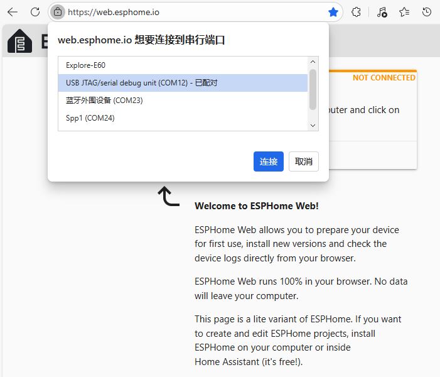The height and width of the screenshot is (377, 440).
Task: Open the browser extensions puzzle icon
Action: (x=356, y=12)
